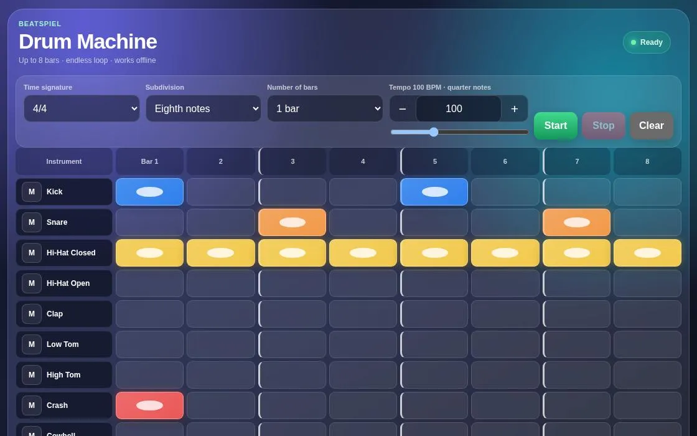Mute the Clap track
697x436 pixels.
[x=32, y=314]
